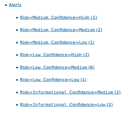Viewport: 135px width, 113px height.
Task: Open the Alerts link
Action: tap(15, 5)
